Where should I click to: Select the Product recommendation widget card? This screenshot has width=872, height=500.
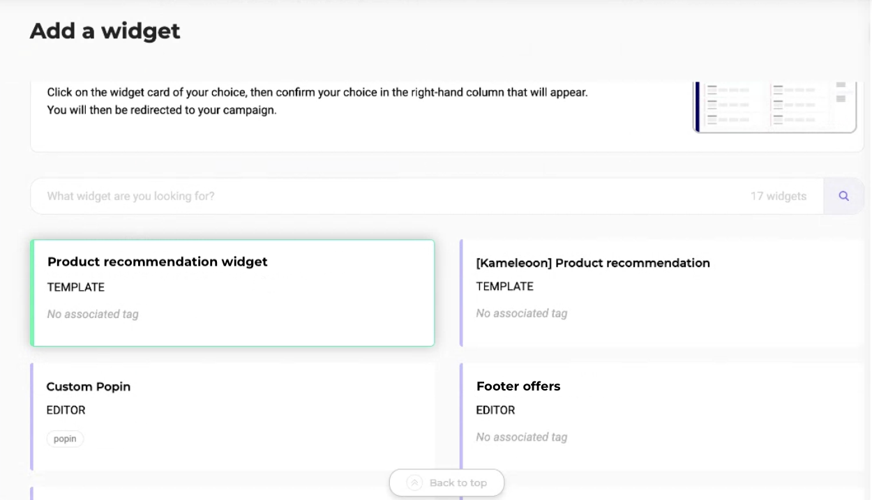point(232,293)
